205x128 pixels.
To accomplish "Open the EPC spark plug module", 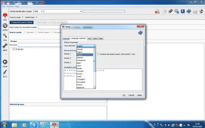I will pyautogui.click(x=5, y=74).
